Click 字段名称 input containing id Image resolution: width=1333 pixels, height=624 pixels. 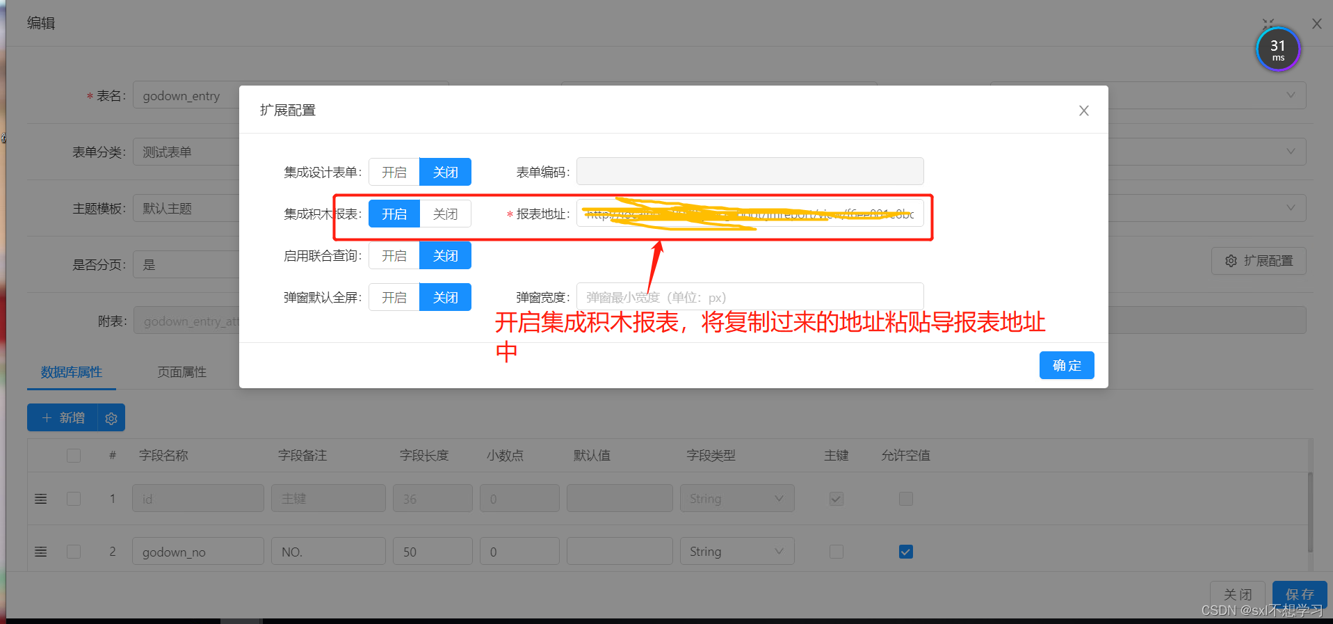tap(198, 498)
